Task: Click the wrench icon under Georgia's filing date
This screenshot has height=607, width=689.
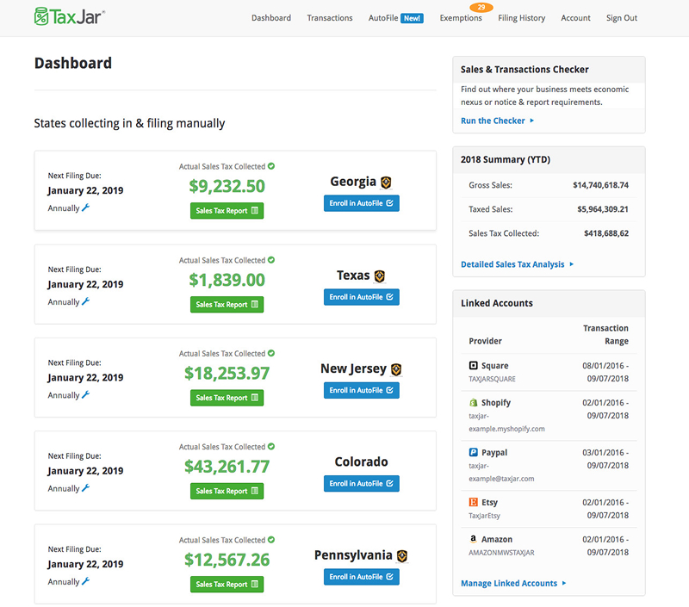Action: coord(85,207)
